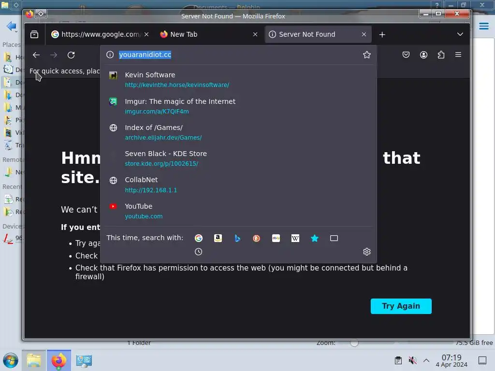Open the Firefox account menu

[423, 55]
